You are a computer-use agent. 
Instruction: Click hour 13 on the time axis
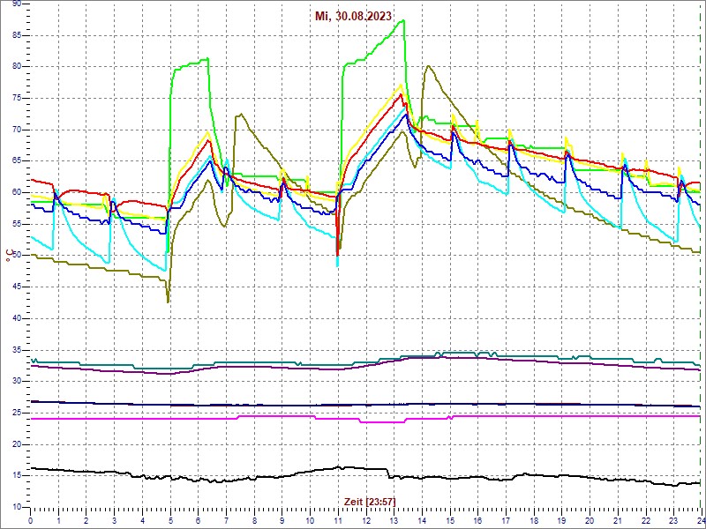394,518
